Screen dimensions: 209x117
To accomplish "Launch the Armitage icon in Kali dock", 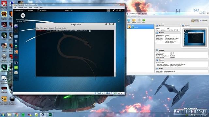I will [16, 46].
